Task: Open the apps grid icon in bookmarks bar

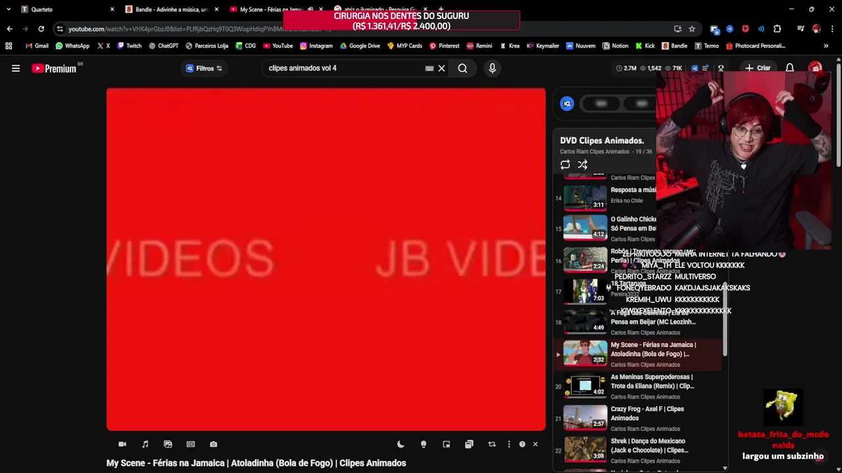Action: 9,46
